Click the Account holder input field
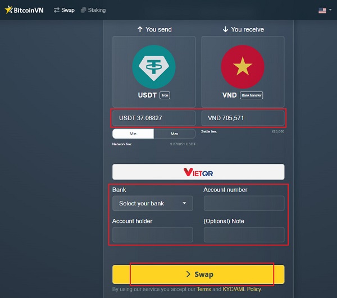This screenshot has height=298, width=337. [x=152, y=235]
